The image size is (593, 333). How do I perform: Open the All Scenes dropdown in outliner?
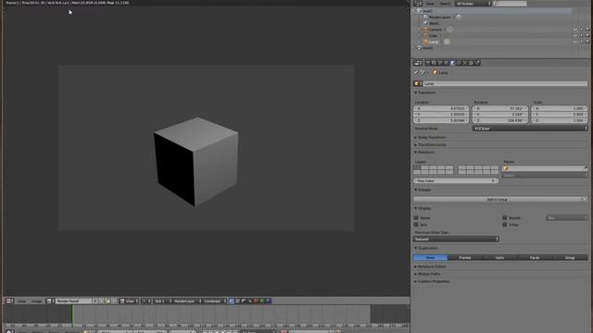[x=473, y=4]
